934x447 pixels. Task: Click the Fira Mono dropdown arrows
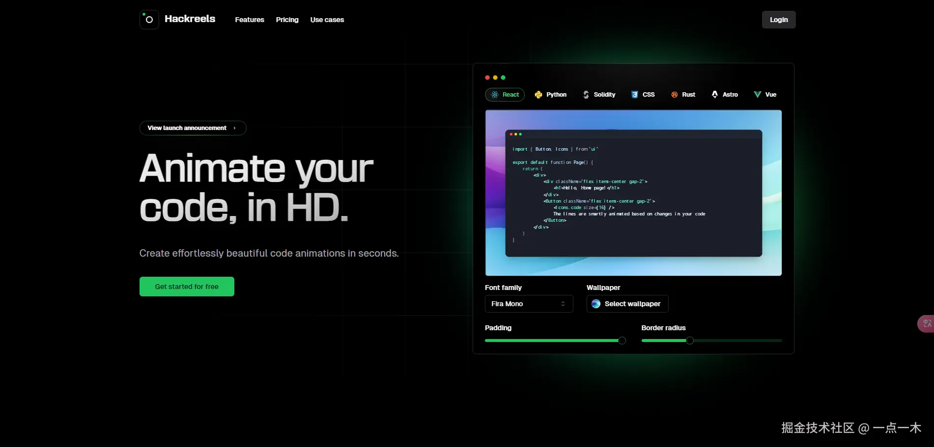click(563, 304)
